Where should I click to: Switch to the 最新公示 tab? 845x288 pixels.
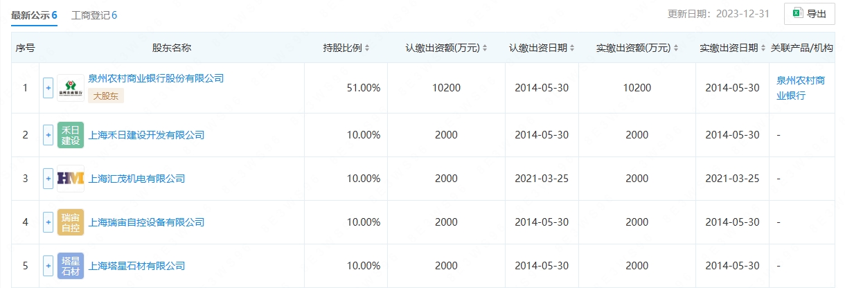click(x=34, y=15)
